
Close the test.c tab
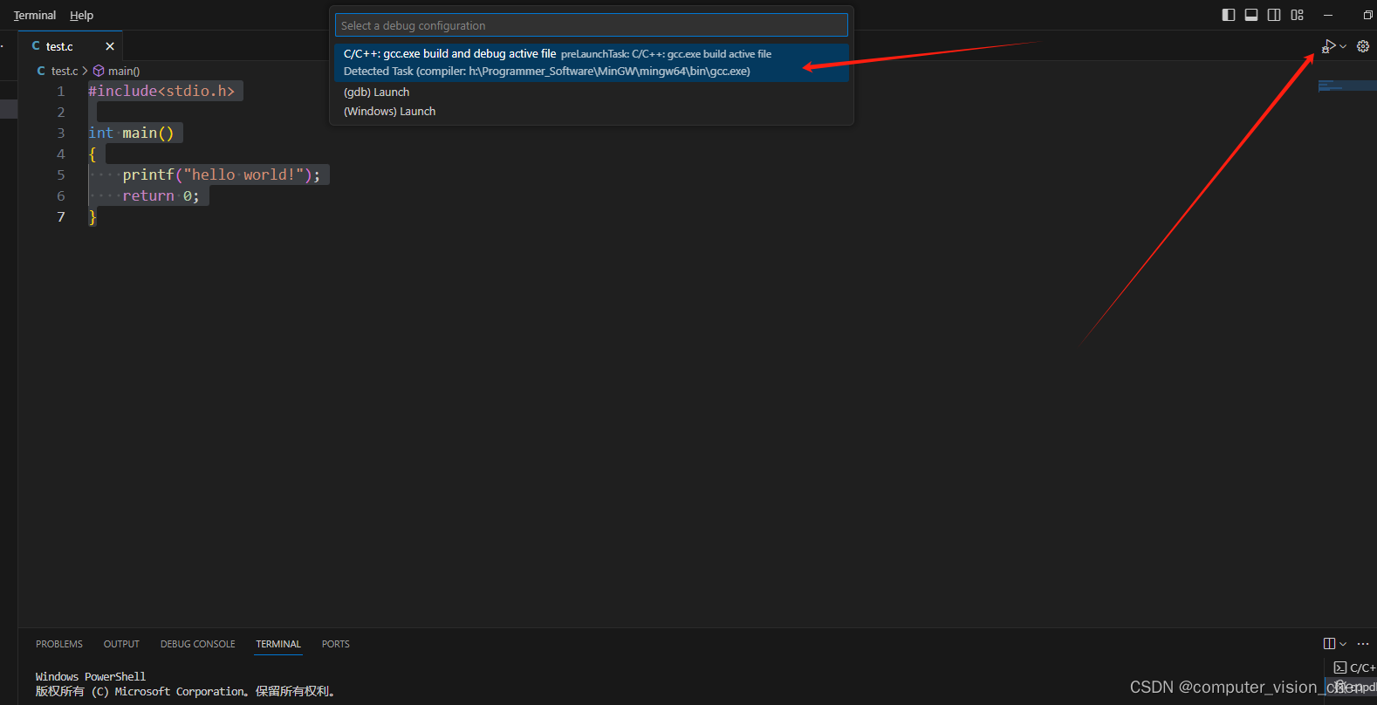coord(110,46)
